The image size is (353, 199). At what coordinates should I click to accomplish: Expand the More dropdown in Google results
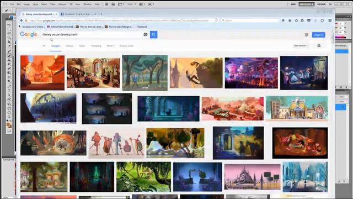110,46
